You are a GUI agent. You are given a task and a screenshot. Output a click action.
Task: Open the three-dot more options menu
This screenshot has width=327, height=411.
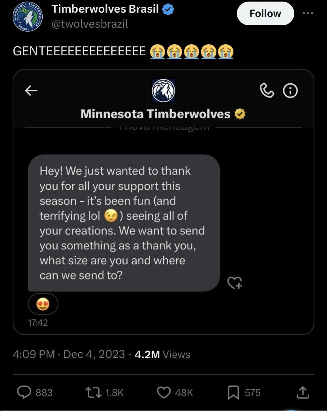[x=307, y=13]
